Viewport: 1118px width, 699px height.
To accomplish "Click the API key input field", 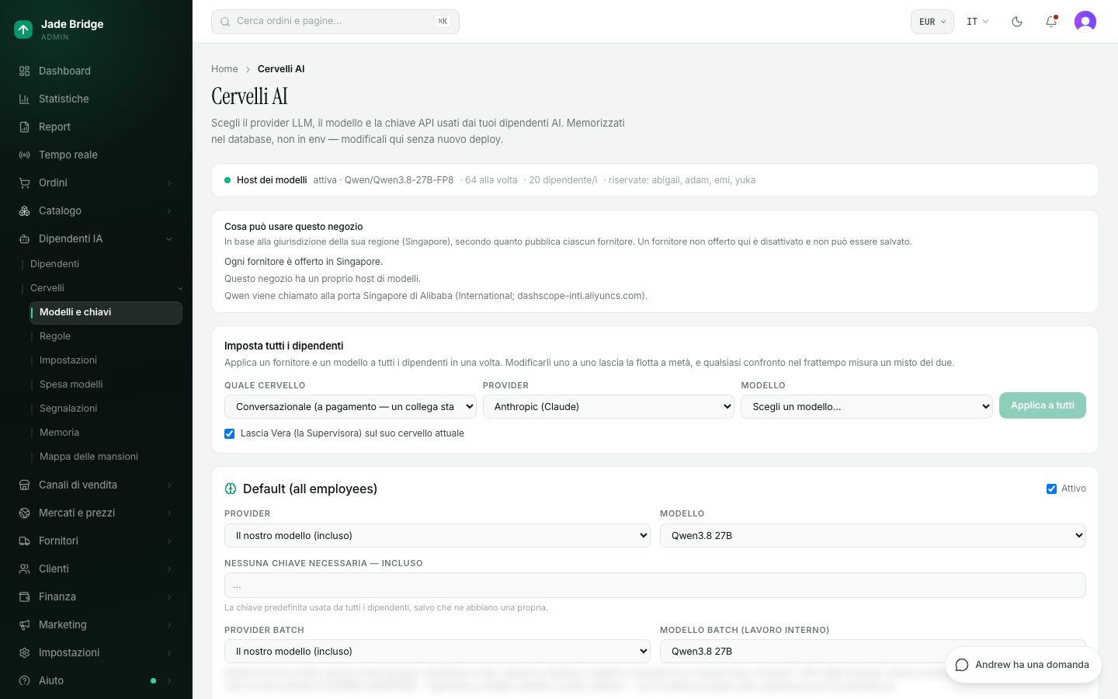I will click(655, 586).
